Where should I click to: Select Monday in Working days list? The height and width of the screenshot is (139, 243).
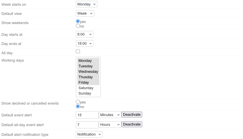(85, 61)
